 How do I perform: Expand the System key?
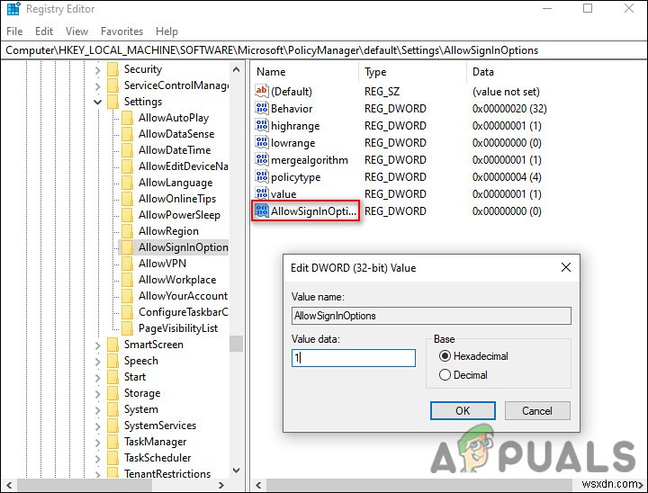97,410
